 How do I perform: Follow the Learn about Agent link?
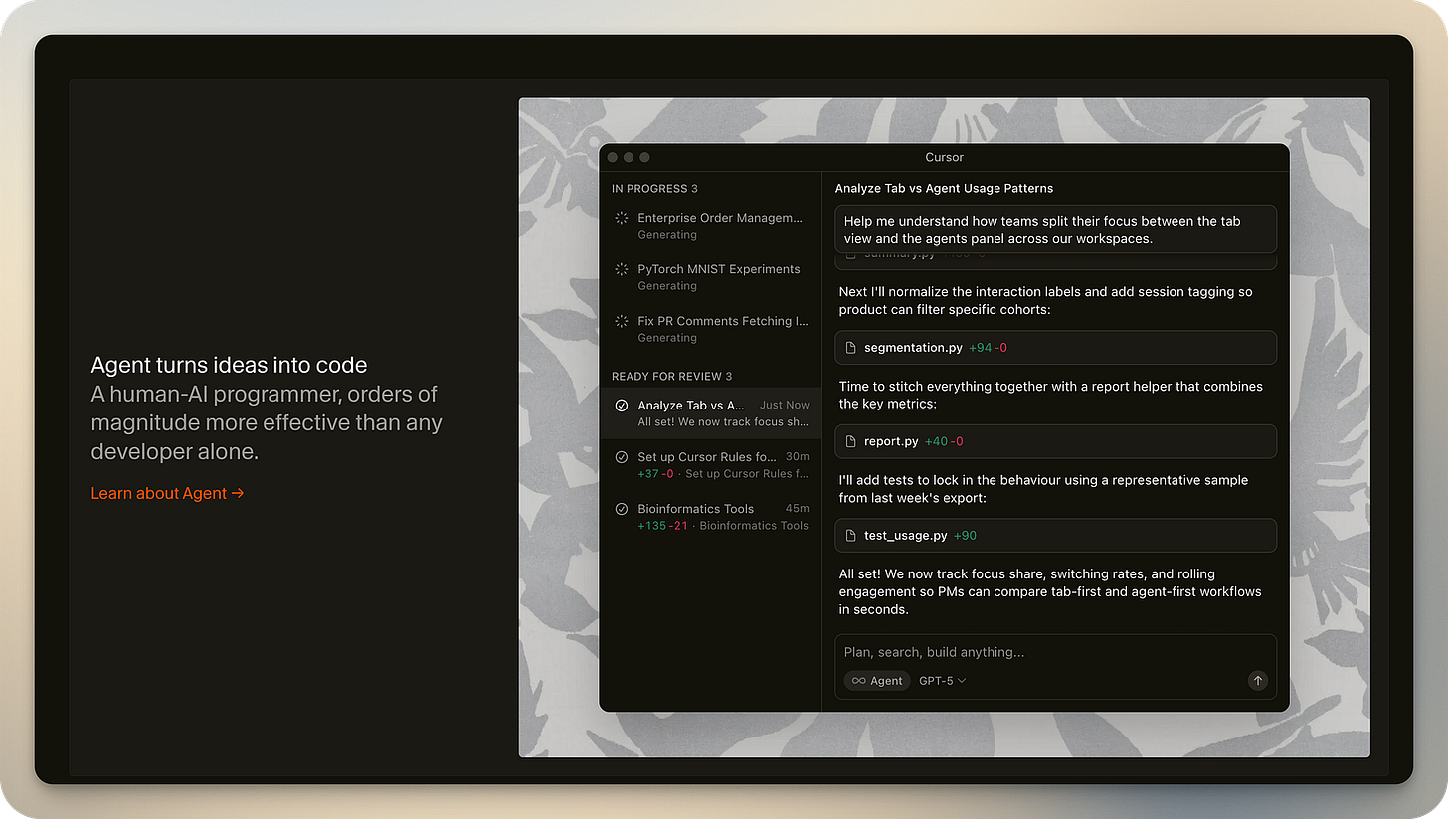167,493
